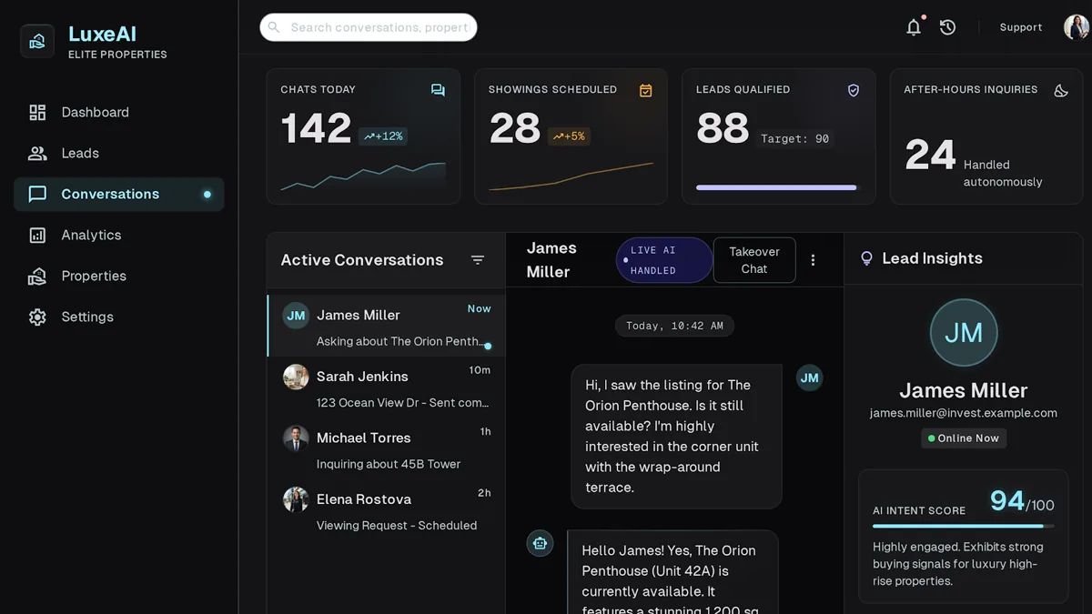Image resolution: width=1092 pixels, height=614 pixels.
Task: Click the Properties building icon
Action: (x=37, y=277)
